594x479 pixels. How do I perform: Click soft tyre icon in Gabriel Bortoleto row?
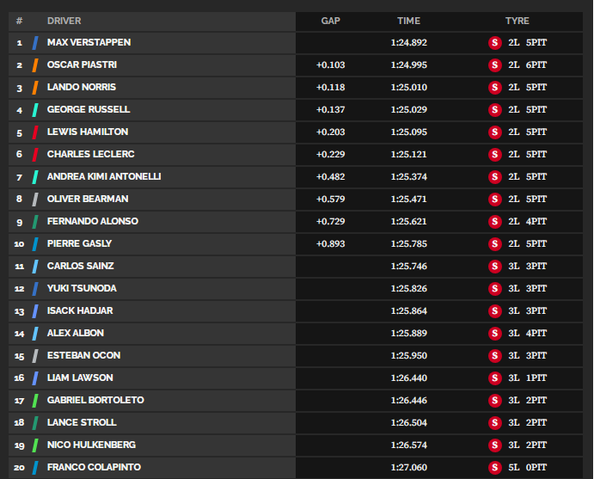pyautogui.click(x=495, y=401)
